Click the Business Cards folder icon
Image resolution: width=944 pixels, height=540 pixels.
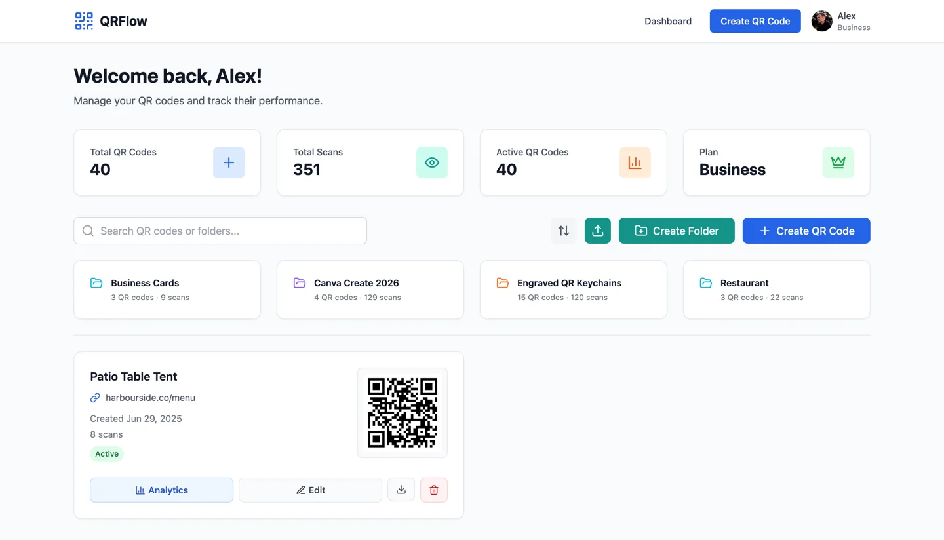tap(96, 283)
